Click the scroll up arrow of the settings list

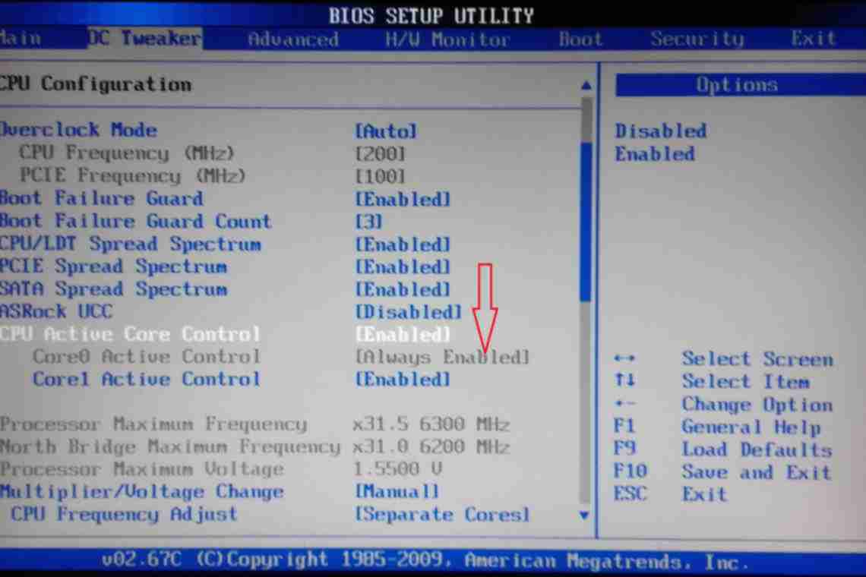pos(586,86)
